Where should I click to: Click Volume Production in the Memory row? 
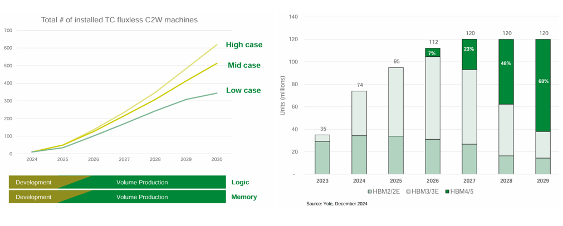142,196
